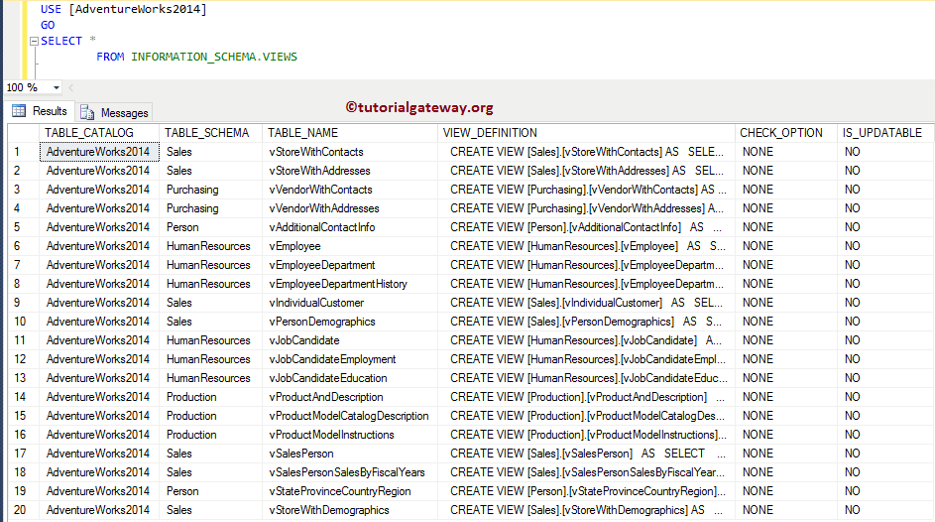Select the TABLE_NAME column header
The height and width of the screenshot is (522, 935).
(350, 132)
